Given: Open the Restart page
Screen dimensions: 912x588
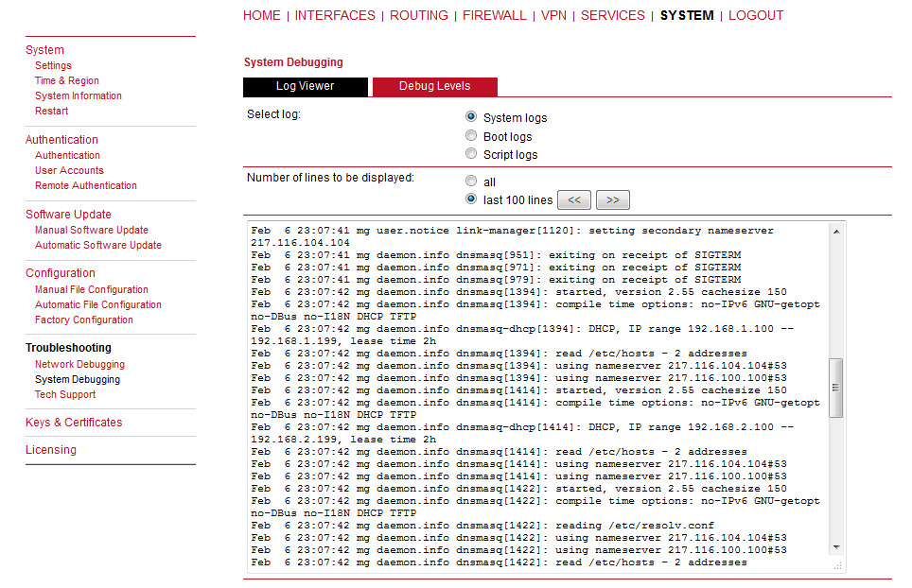Looking at the screenshot, I should coord(51,111).
